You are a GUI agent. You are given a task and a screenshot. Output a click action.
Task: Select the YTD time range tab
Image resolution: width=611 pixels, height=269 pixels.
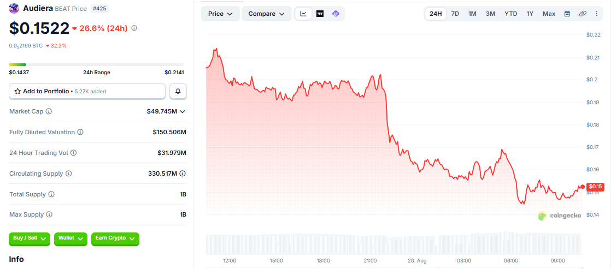511,14
